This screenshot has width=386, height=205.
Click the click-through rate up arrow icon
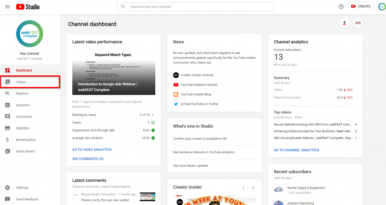click(x=153, y=130)
